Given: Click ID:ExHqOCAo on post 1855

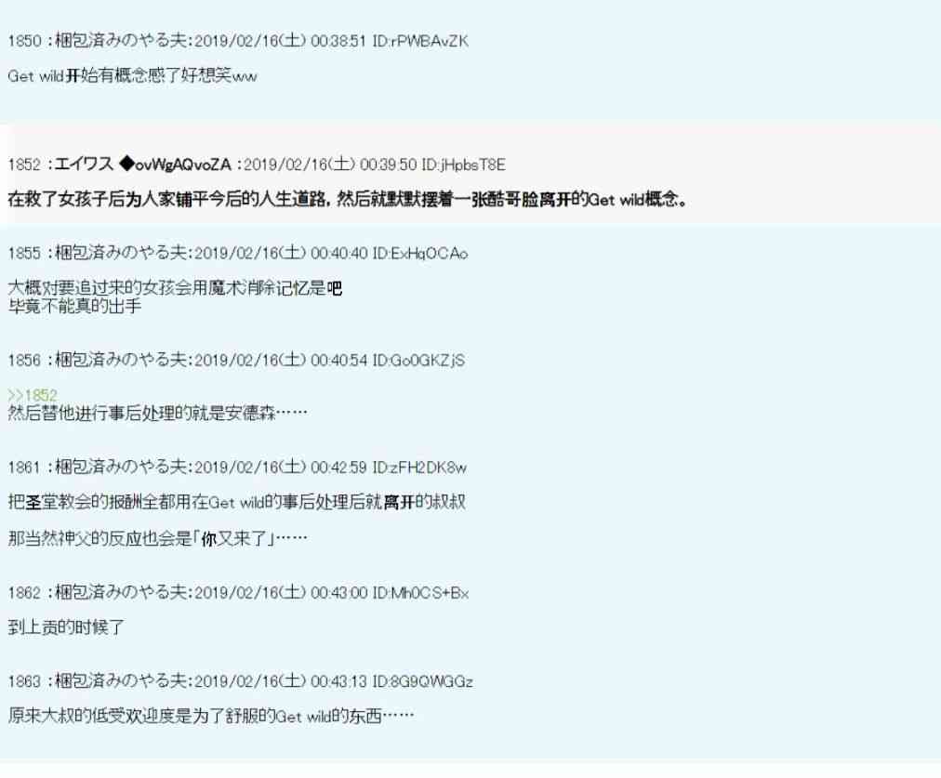Looking at the screenshot, I should pos(420,253).
